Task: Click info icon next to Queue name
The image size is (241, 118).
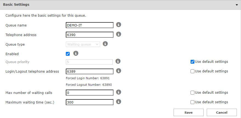Action: (118, 25)
